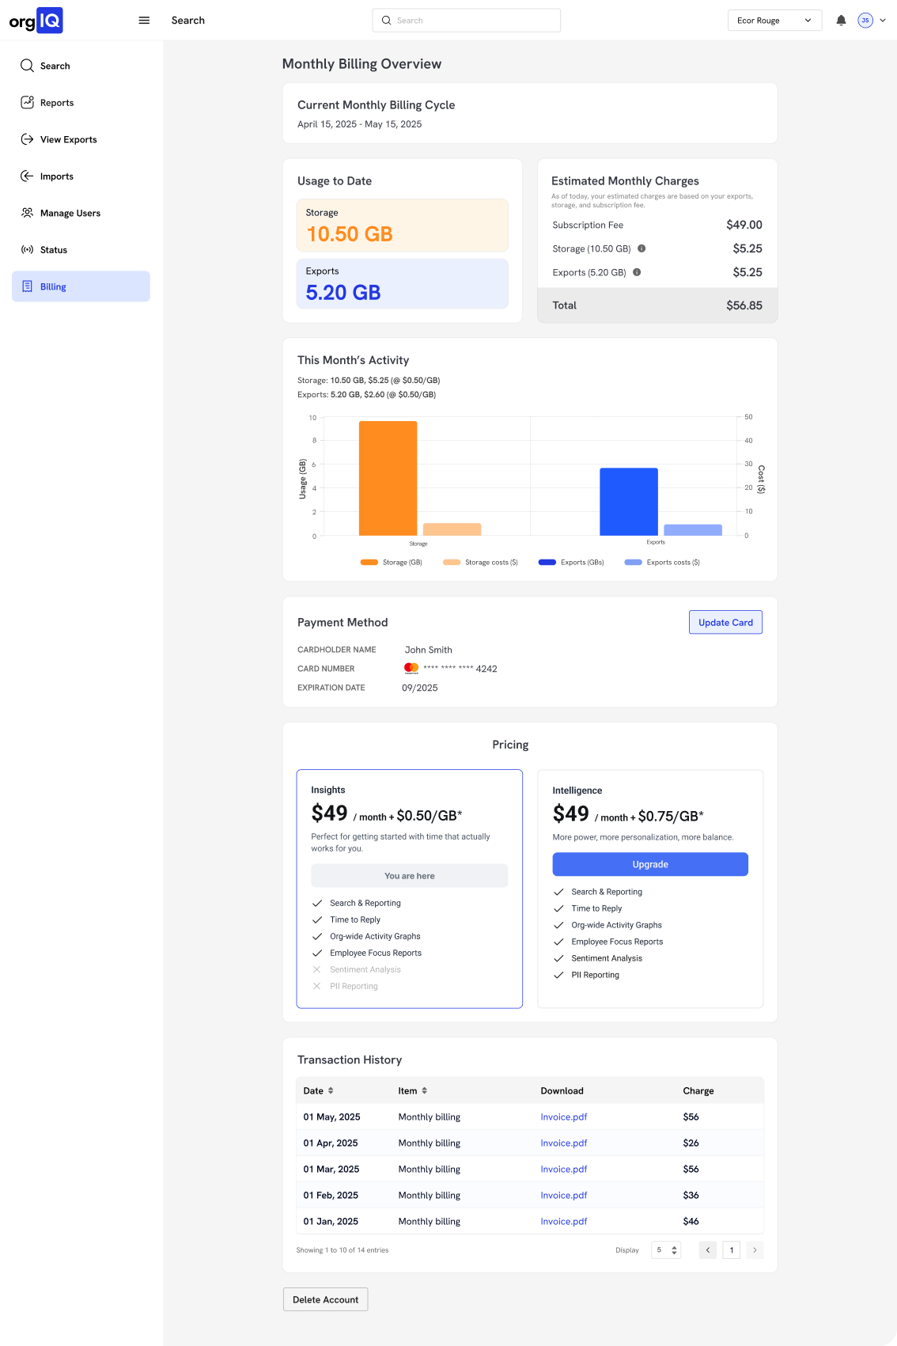Click cardholder name John Smith
897x1346 pixels.
click(x=429, y=650)
